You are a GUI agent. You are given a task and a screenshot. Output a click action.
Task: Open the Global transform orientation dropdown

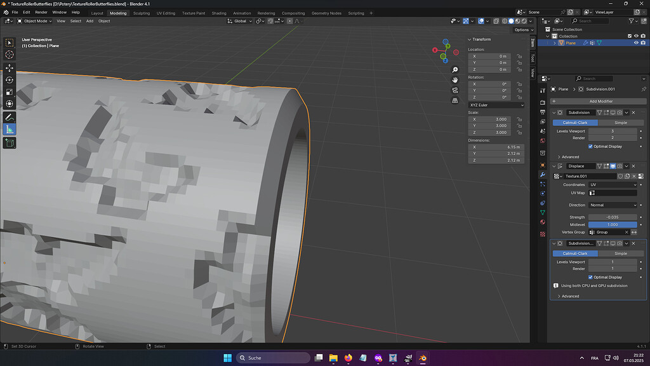239,21
